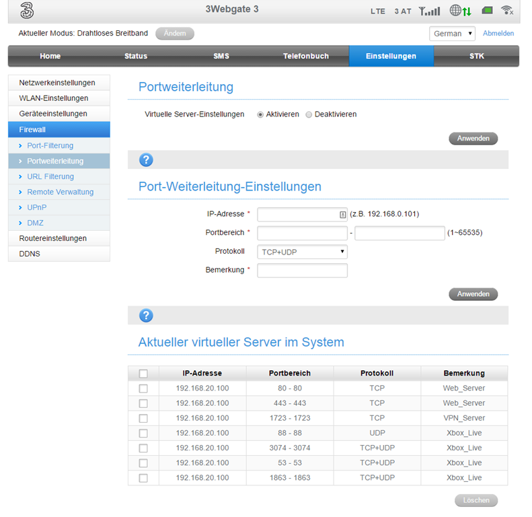Open help icon below Port-Weiterleitung-Einstellungen form
Image resolution: width=532 pixels, height=517 pixels.
(146, 315)
